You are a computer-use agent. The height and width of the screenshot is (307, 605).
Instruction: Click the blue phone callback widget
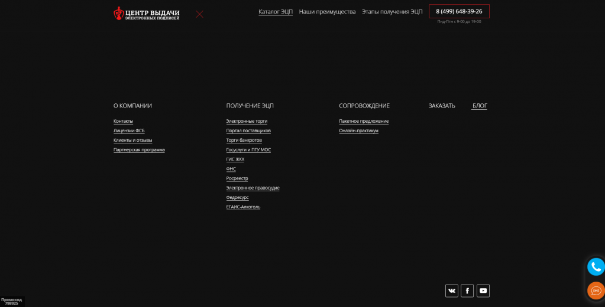pos(596,267)
